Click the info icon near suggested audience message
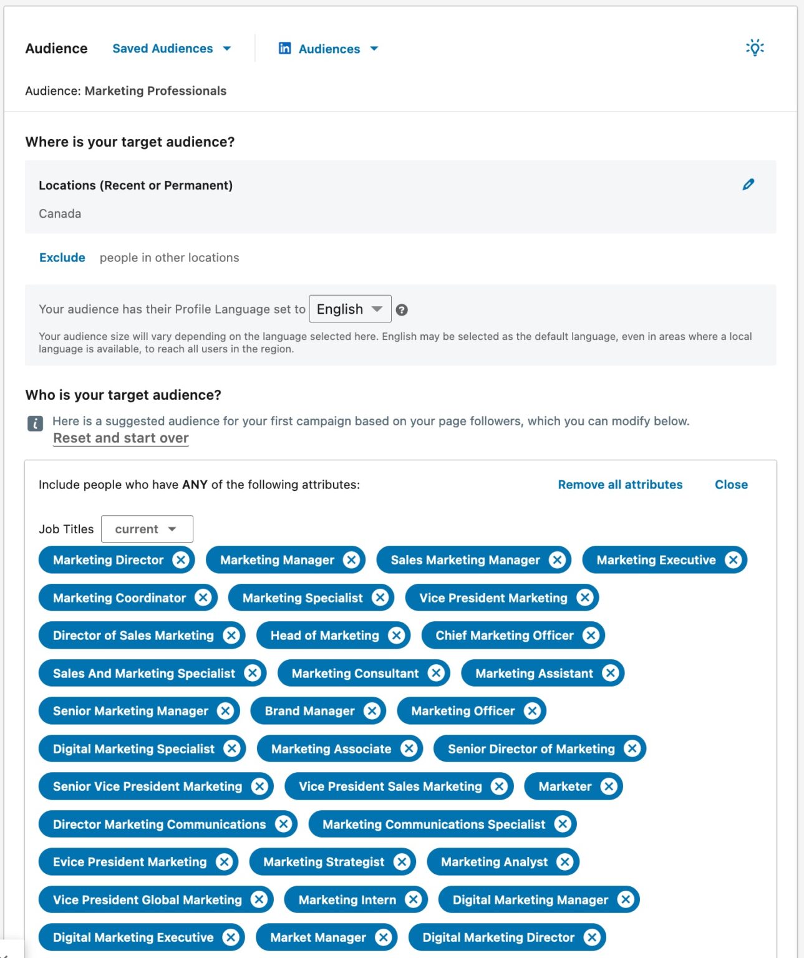The image size is (804, 958). tap(34, 424)
